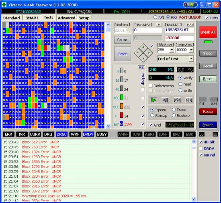Click the End LBA input field
This screenshot has width=221, height=203.
click(179, 30)
